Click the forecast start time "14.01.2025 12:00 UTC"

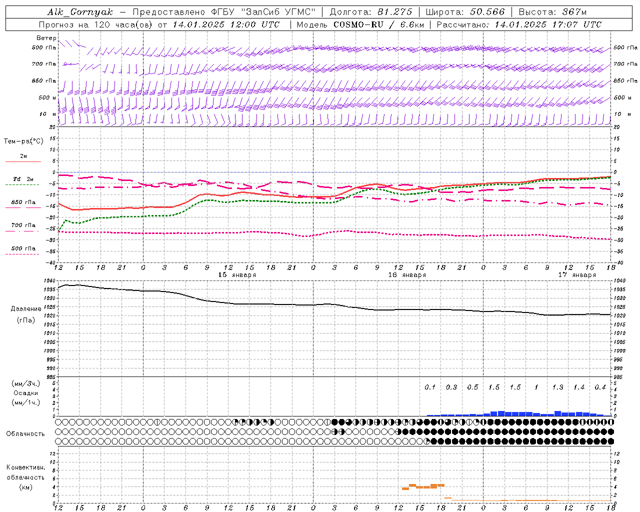pyautogui.click(x=226, y=24)
